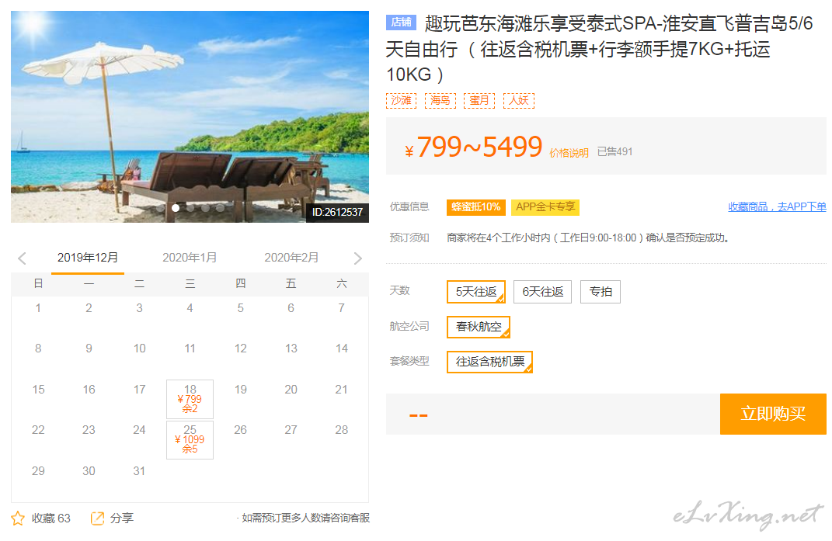Click December 24 in calendar
Screen dimensions: 832x541
tap(139, 430)
